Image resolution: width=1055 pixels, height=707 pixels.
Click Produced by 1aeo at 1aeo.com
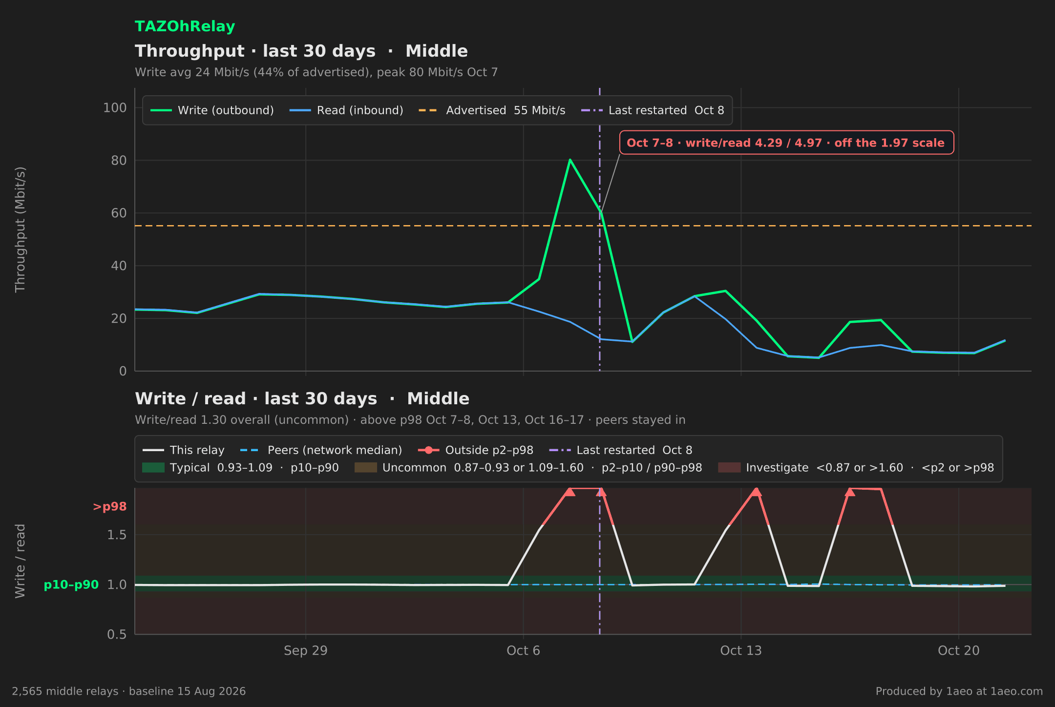(959, 691)
